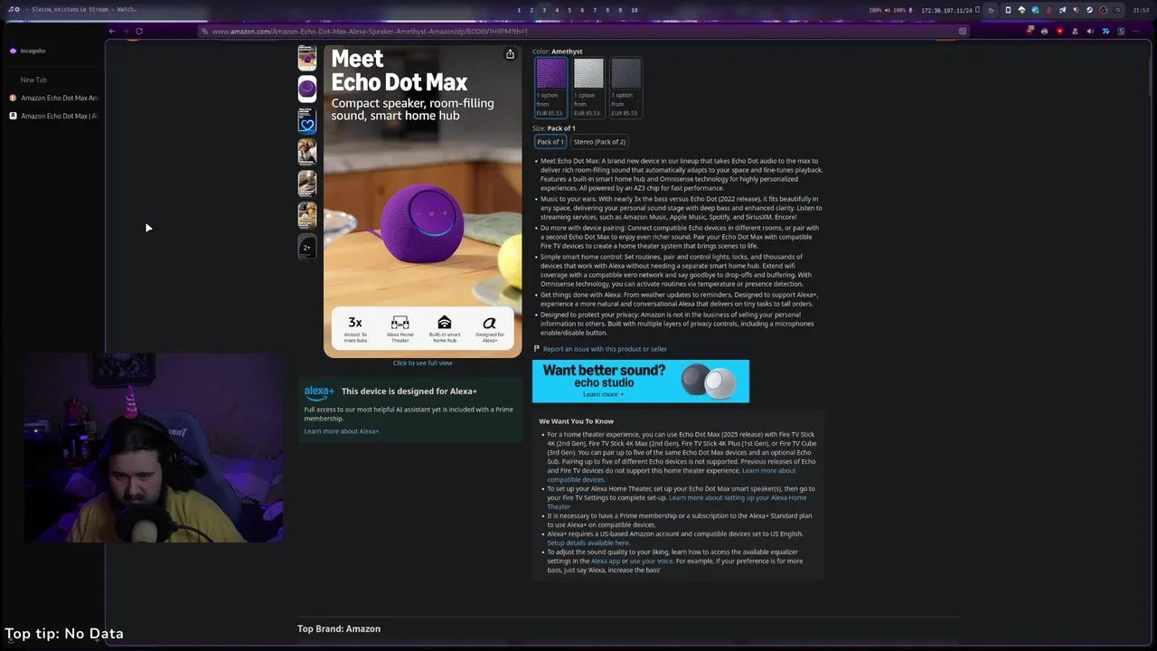Image resolution: width=1157 pixels, height=651 pixels.
Task: Click the OBS tray icon
Action: tap(1103, 10)
